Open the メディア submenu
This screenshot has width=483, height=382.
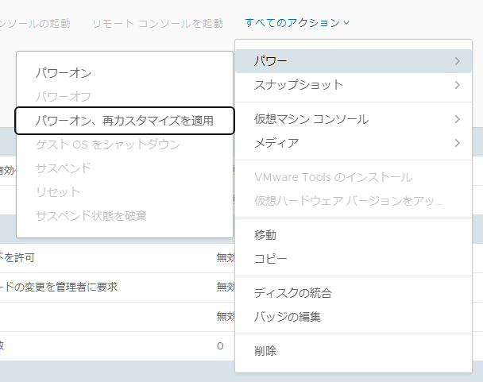[354, 143]
